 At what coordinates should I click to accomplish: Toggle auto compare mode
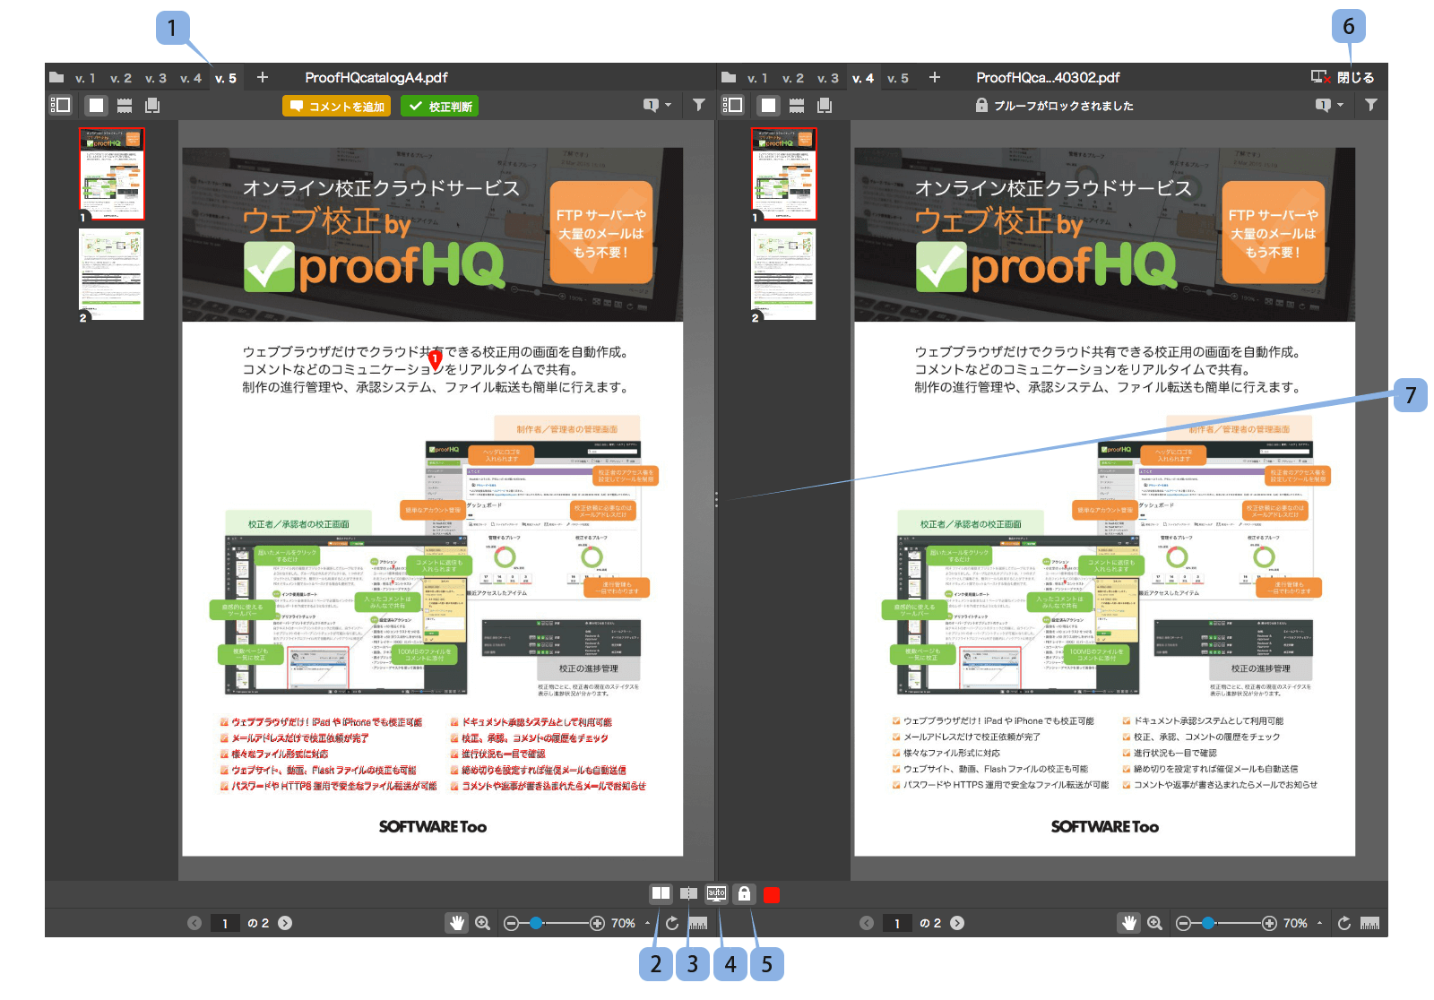click(x=716, y=893)
